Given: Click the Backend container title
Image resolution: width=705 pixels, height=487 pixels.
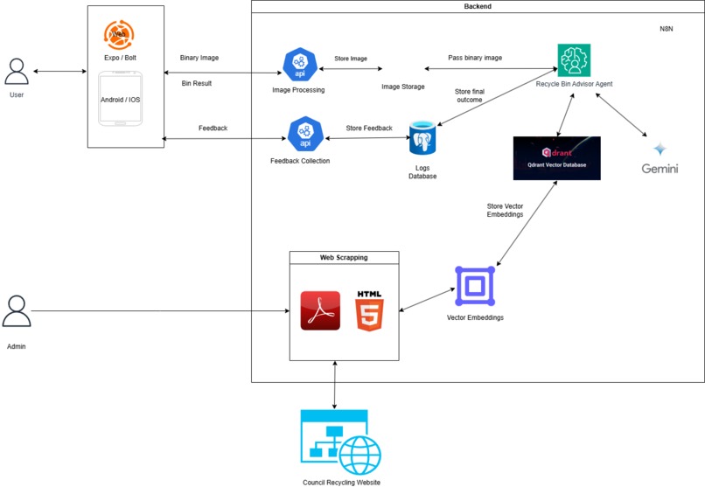Looking at the screenshot, I should [x=478, y=6].
